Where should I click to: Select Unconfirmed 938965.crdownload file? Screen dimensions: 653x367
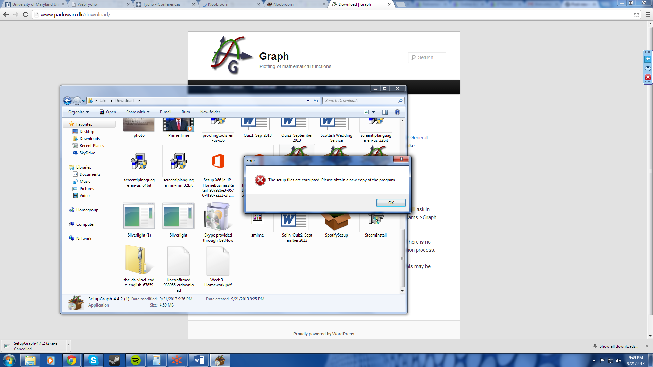tap(179, 261)
